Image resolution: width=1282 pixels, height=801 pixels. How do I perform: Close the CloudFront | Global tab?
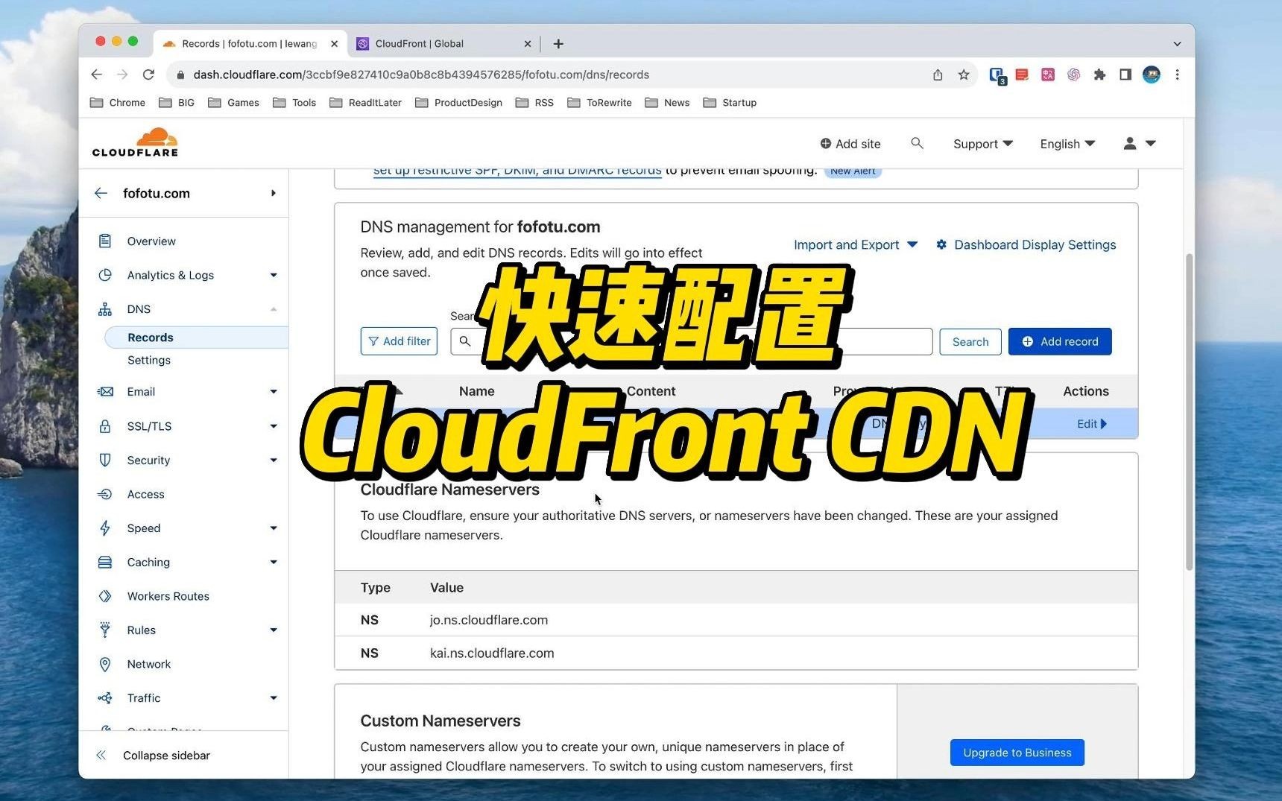tap(528, 44)
